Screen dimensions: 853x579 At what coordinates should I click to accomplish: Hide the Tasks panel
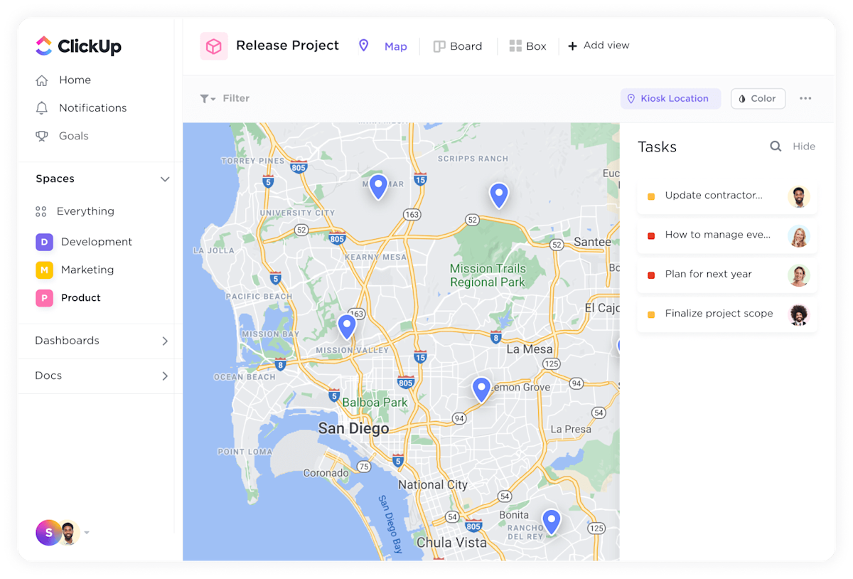click(x=804, y=146)
